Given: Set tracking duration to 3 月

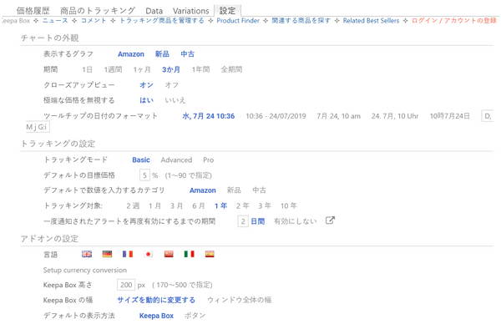Looking at the screenshot, I should click(176, 205).
